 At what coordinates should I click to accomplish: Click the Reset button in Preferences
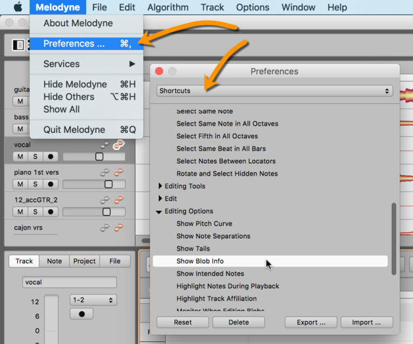click(183, 322)
